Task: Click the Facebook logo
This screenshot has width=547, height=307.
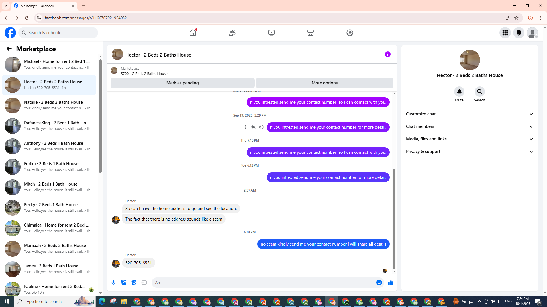Action: (x=10, y=33)
